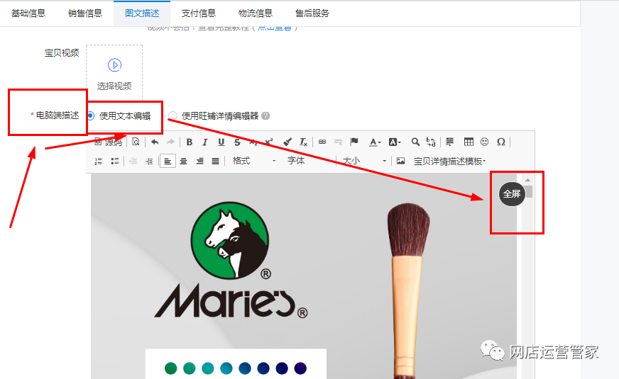
Task: Justify the text alignment
Action: click(x=216, y=161)
